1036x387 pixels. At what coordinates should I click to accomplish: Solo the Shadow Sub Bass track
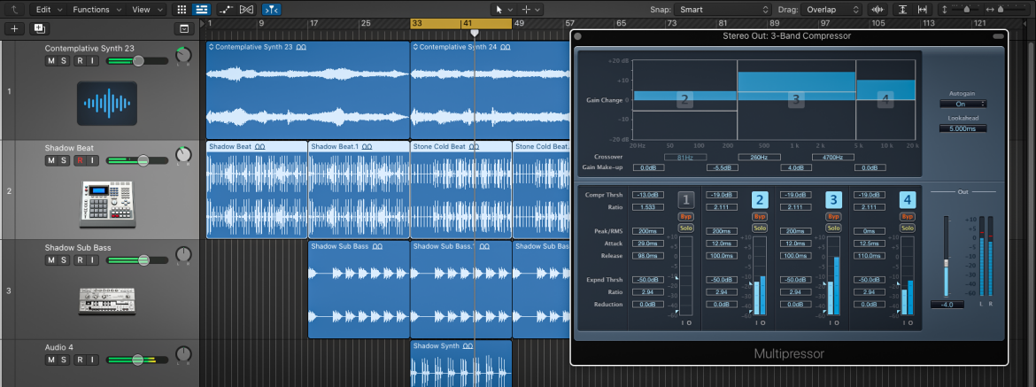point(64,260)
